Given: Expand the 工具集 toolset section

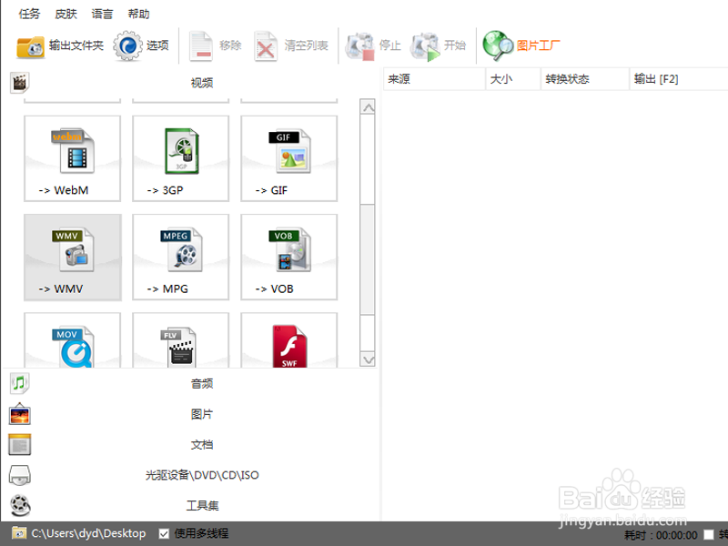Looking at the screenshot, I should pyautogui.click(x=201, y=505).
